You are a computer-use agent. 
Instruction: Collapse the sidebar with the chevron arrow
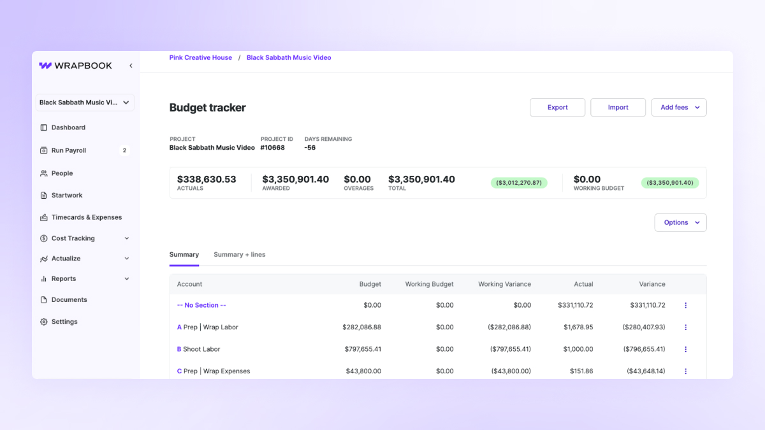tap(131, 66)
